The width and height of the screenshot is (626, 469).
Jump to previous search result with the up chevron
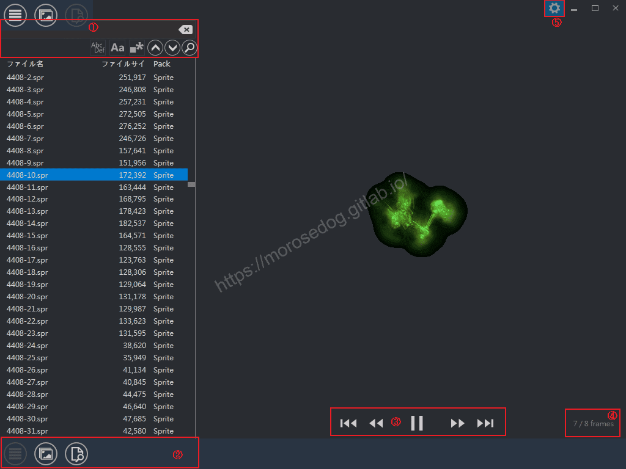tap(156, 48)
